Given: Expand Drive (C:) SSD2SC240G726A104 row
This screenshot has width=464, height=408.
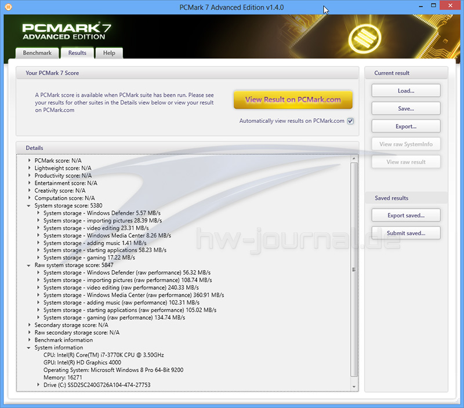Looking at the screenshot, I should pyautogui.click(x=38, y=385).
